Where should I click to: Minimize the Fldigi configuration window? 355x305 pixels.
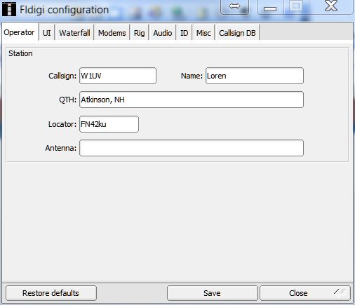tap(270, 7)
